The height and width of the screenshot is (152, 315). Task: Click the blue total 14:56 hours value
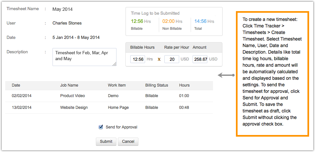tap(200, 22)
